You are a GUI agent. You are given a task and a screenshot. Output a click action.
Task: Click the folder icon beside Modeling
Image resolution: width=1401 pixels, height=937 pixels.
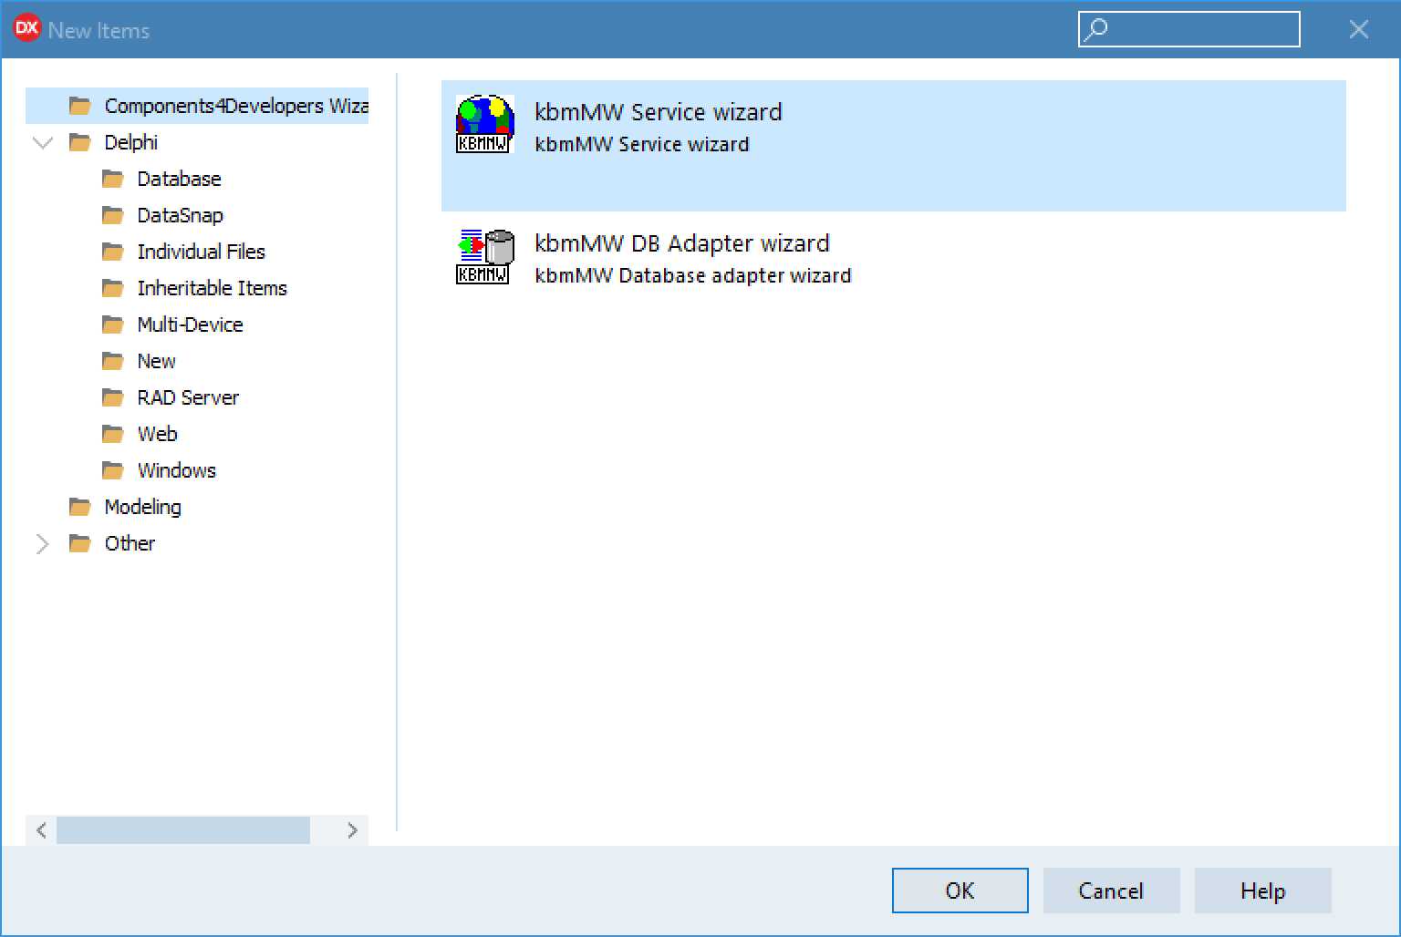coord(80,507)
